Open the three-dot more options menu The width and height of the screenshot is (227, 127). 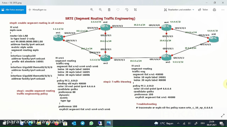223,10
